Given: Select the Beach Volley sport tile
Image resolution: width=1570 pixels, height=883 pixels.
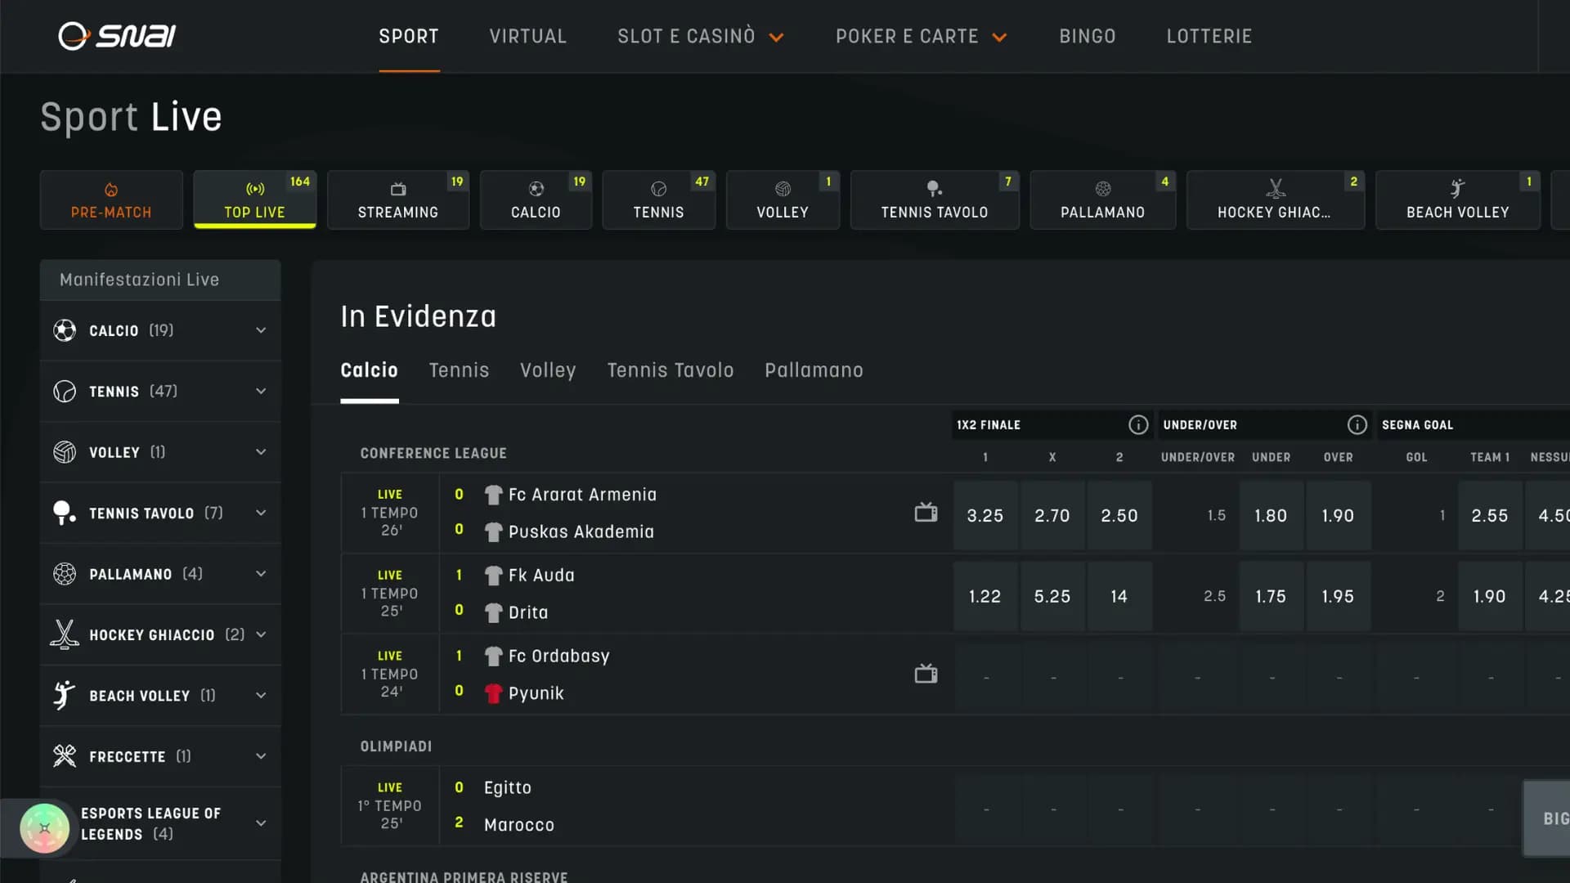Looking at the screenshot, I should click(x=1457, y=199).
